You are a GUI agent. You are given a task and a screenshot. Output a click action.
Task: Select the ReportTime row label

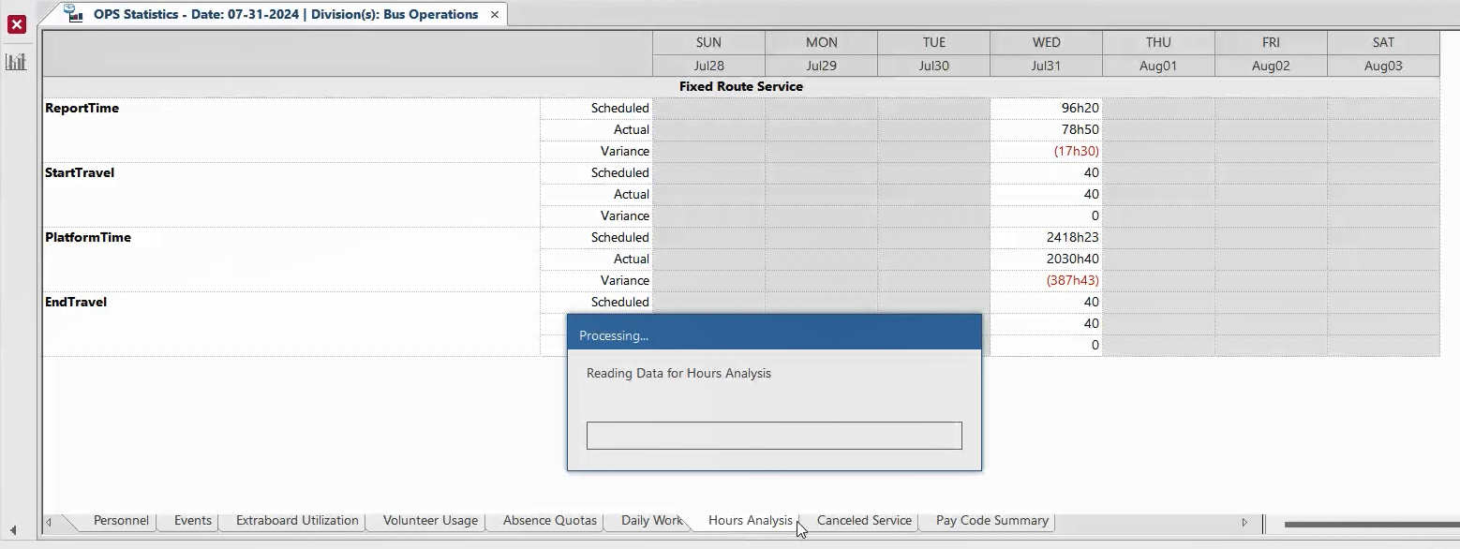pos(82,109)
